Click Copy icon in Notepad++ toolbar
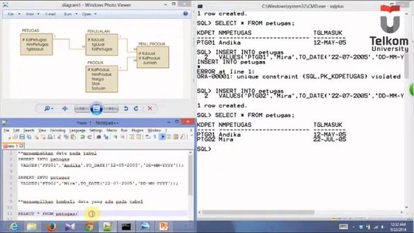This screenshot has height=233, width=414. pyautogui.click(x=66, y=137)
